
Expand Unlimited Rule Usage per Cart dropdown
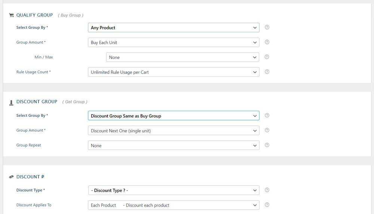click(174, 72)
